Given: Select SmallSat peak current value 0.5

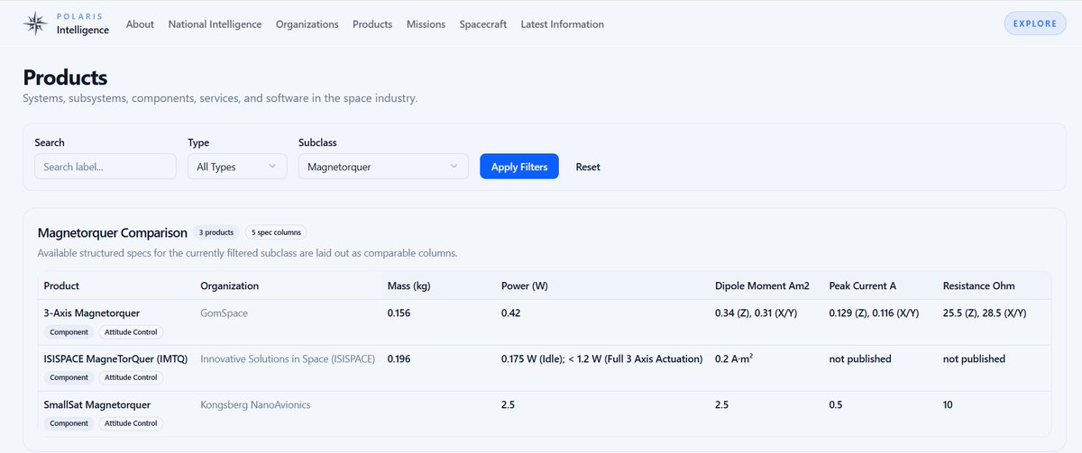Looking at the screenshot, I should 836,404.
